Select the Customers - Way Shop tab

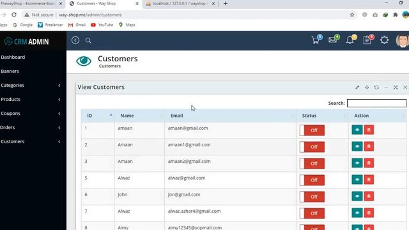[x=104, y=4]
